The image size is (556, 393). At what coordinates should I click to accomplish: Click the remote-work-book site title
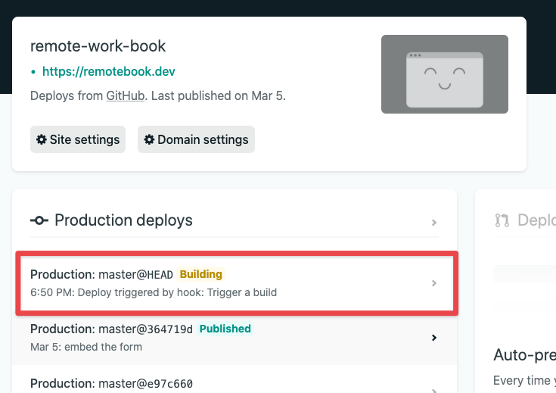tap(98, 46)
